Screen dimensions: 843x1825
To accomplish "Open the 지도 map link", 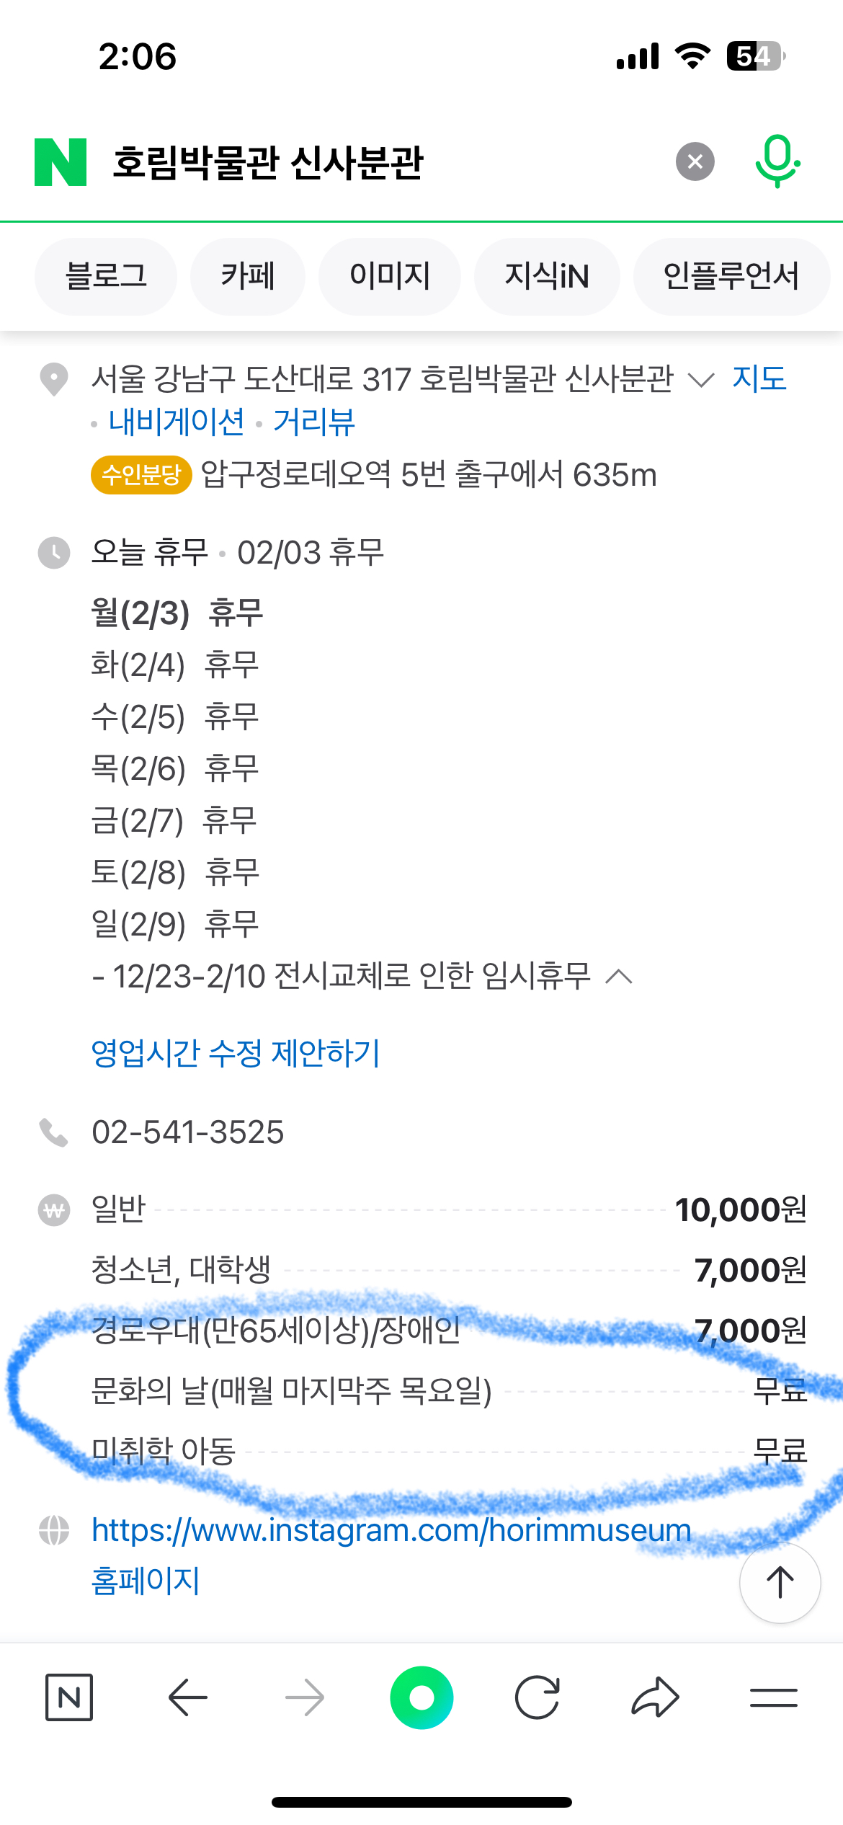I will click(x=759, y=378).
